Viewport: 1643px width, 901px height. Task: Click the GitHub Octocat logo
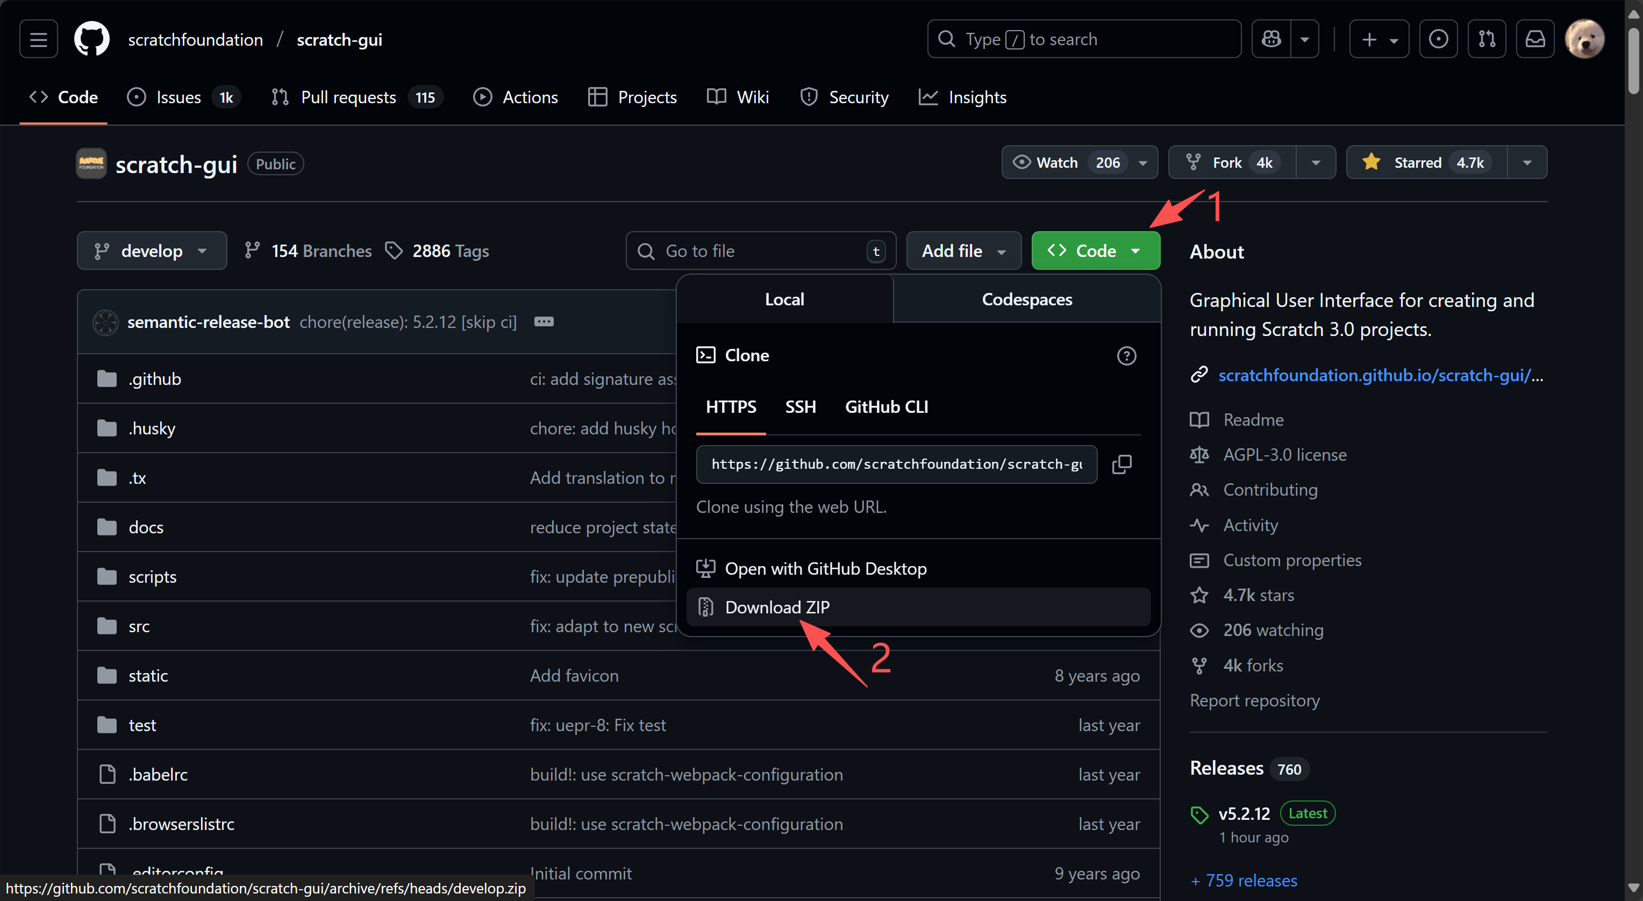[x=92, y=40]
